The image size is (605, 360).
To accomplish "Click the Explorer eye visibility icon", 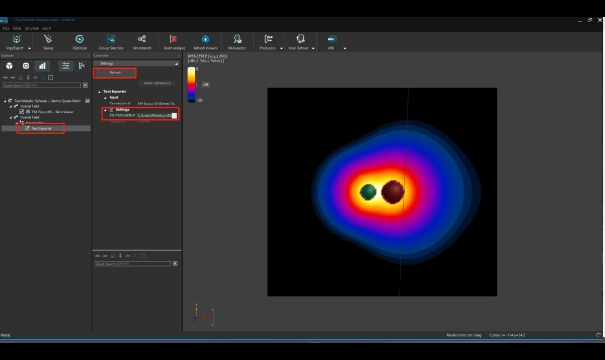I will click(x=35, y=77).
